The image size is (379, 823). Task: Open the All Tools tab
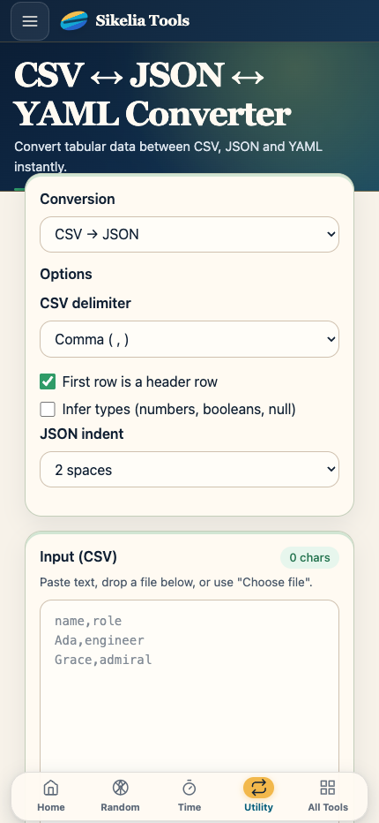coord(328,796)
